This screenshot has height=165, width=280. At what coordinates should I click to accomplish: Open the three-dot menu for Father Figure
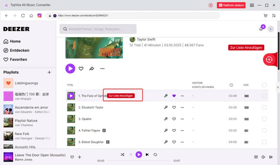[182, 131]
